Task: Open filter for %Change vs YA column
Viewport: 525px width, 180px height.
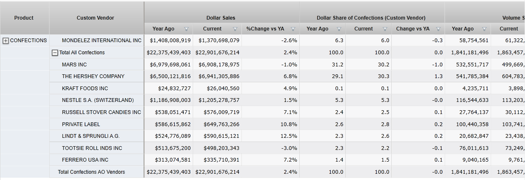Action: point(293,29)
